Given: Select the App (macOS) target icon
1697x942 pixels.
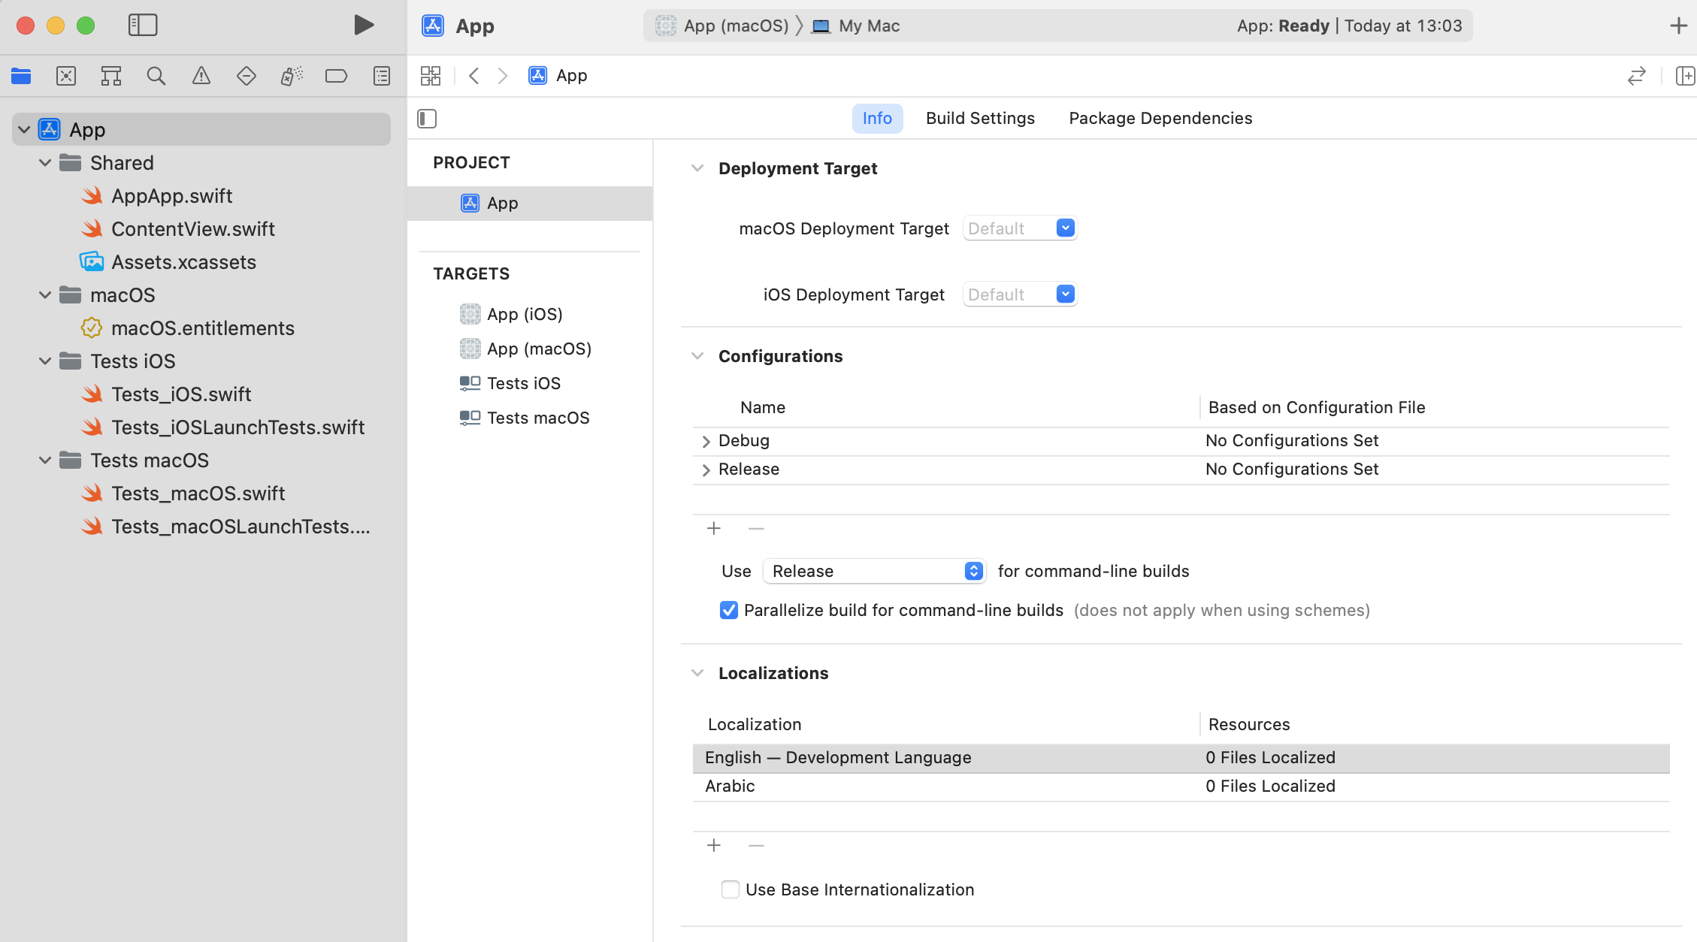Looking at the screenshot, I should click(x=469, y=348).
